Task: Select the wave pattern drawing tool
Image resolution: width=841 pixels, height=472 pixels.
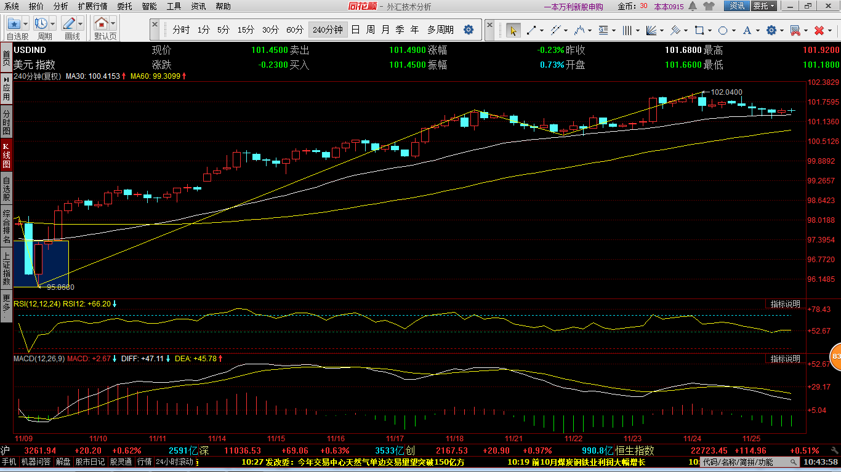Action: click(x=579, y=30)
